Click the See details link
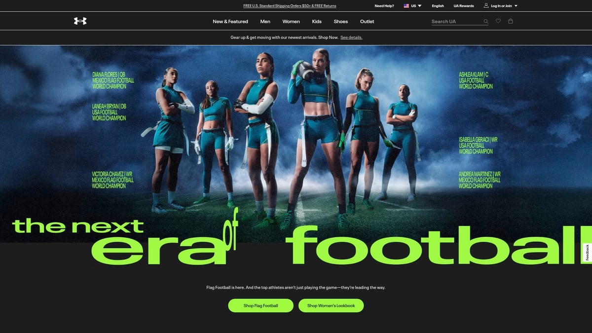 pyautogui.click(x=351, y=37)
